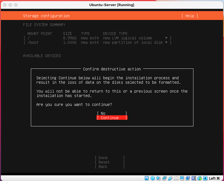Open the Help menu in header
The image size is (224, 181).
pyautogui.click(x=190, y=16)
